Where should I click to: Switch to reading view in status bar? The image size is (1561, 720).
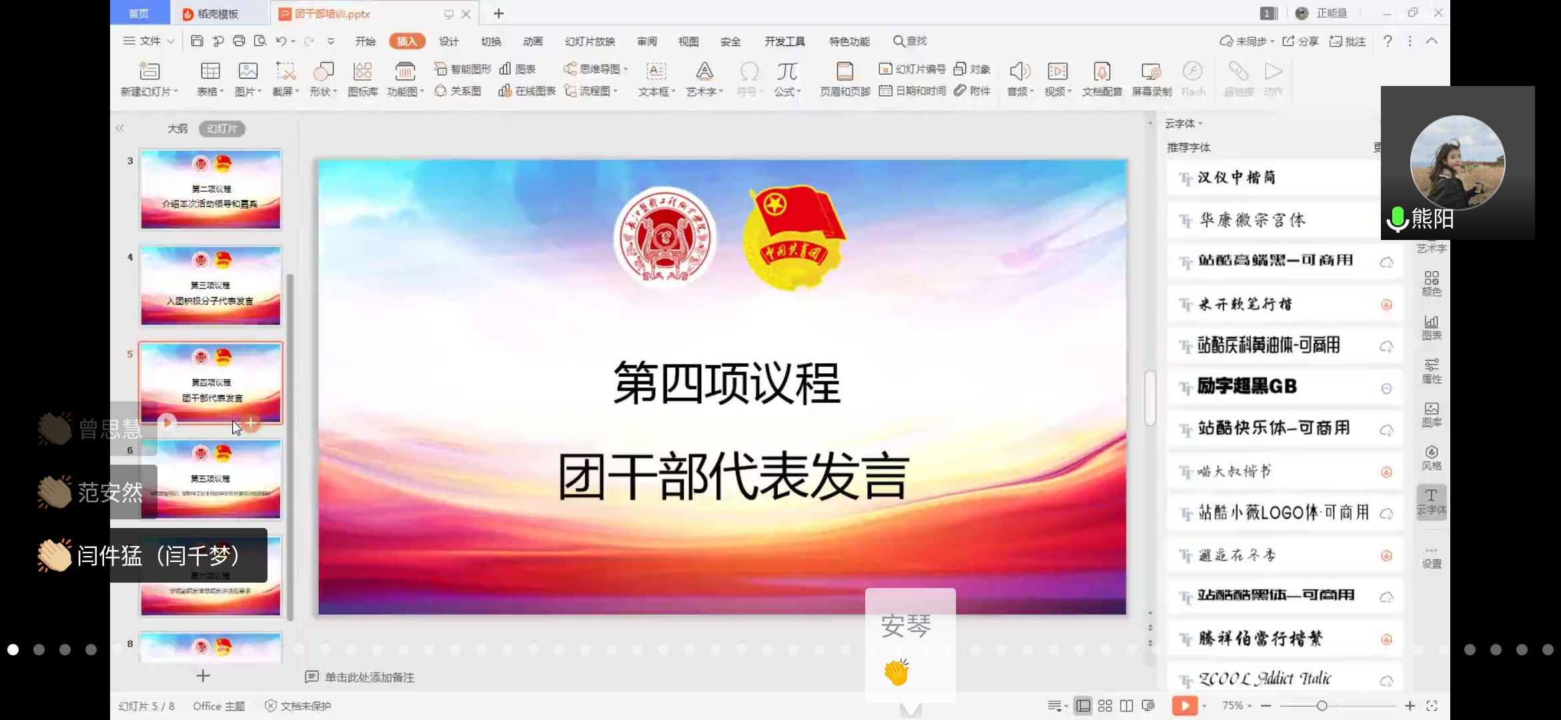1127,705
